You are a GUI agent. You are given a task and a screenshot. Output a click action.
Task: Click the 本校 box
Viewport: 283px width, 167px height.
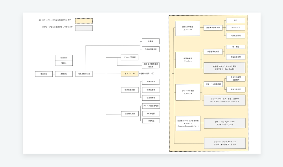(x=235, y=20)
